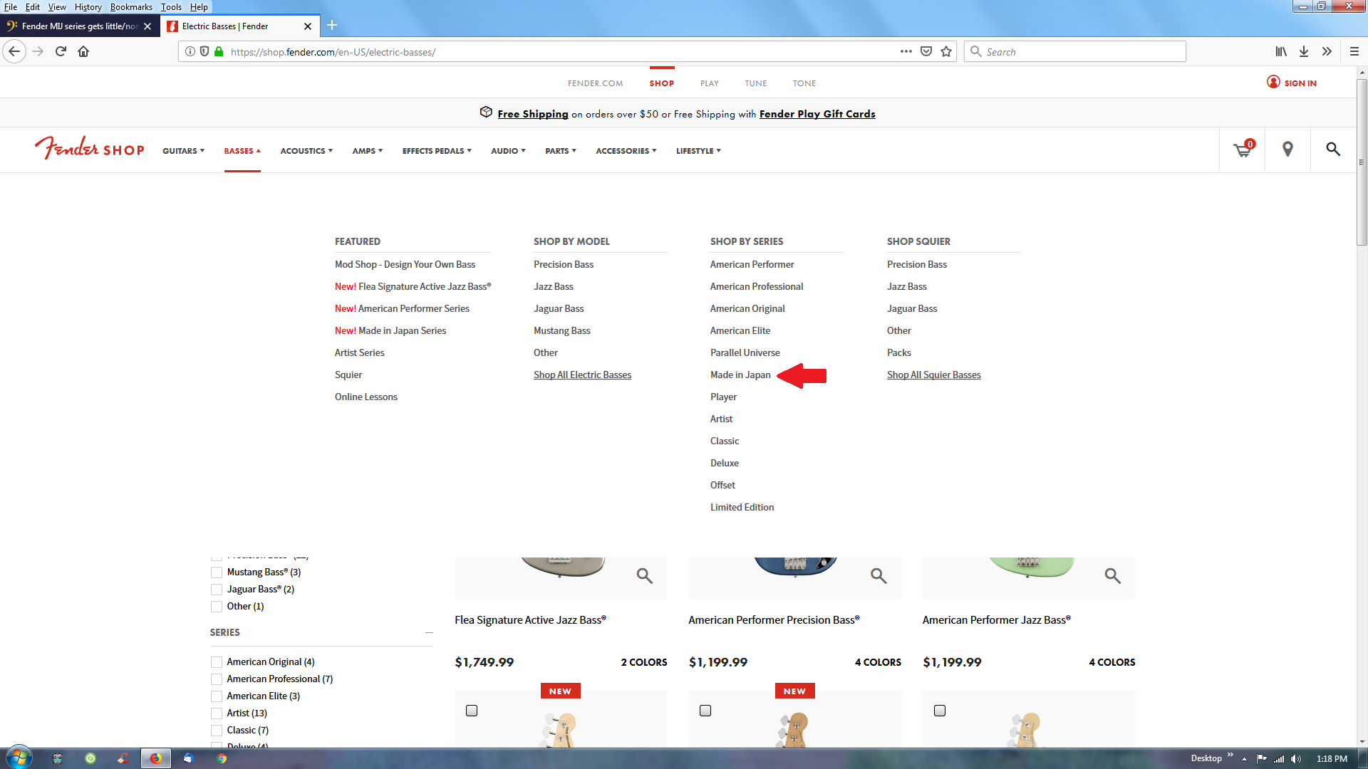Screen dimensions: 1368x769
Task: Check the Mustang Bass filter checkbox
Action: (x=217, y=572)
